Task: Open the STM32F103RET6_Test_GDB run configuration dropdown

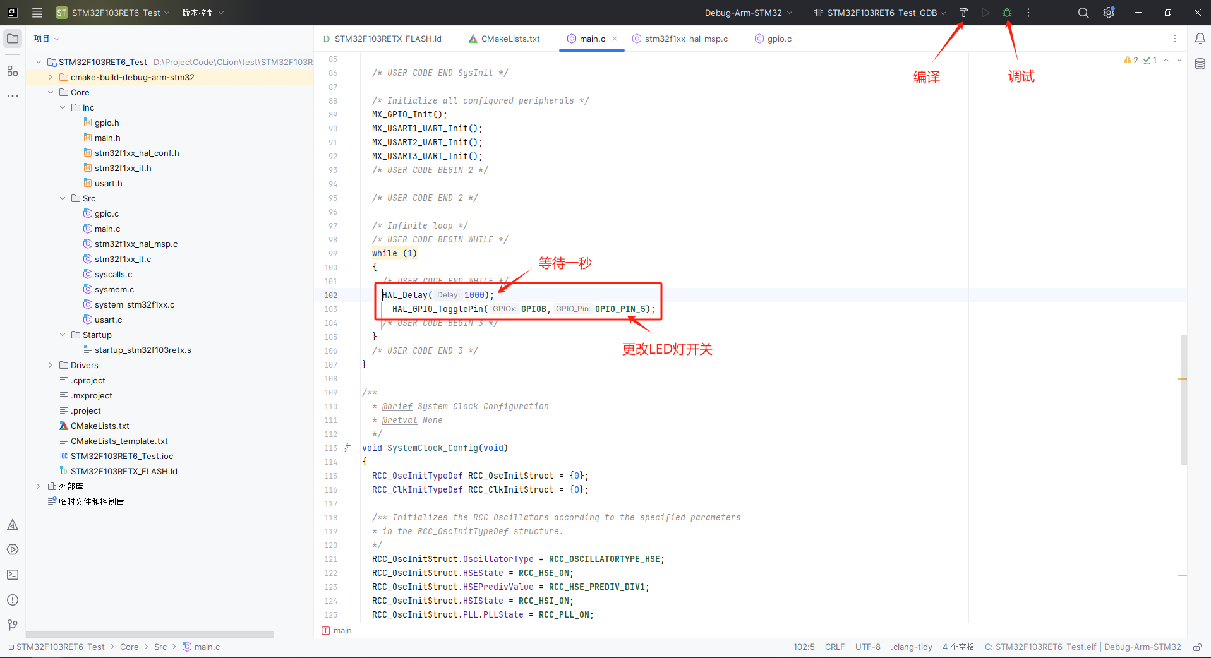Action: click(879, 13)
